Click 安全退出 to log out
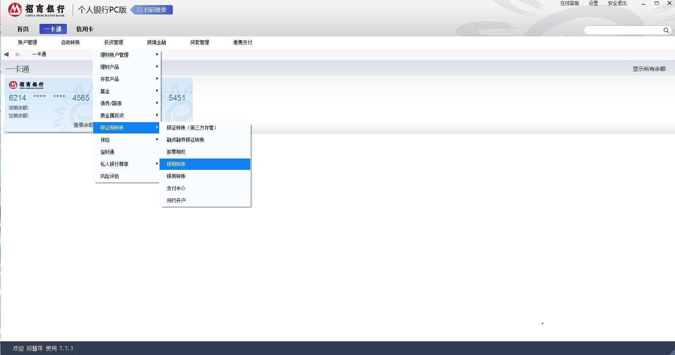Viewport: 675px width, 355px height. click(617, 4)
